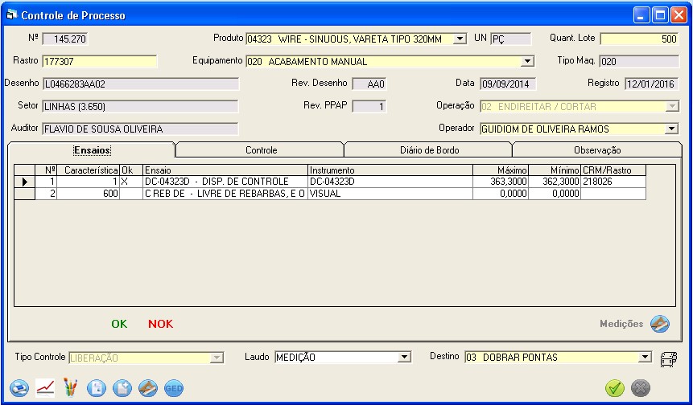Viewport: 693px width, 405px height.
Task: Click the colored pencils cup icon
Action: (x=70, y=388)
